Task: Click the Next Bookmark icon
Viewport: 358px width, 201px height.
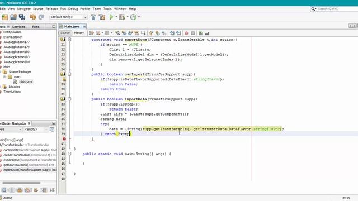Action: pos(157,33)
